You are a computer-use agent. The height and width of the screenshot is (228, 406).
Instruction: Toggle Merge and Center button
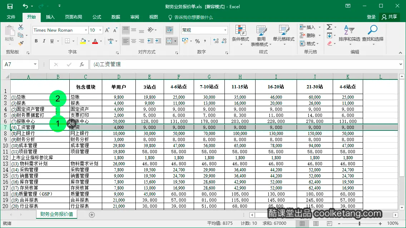[x=169, y=41]
